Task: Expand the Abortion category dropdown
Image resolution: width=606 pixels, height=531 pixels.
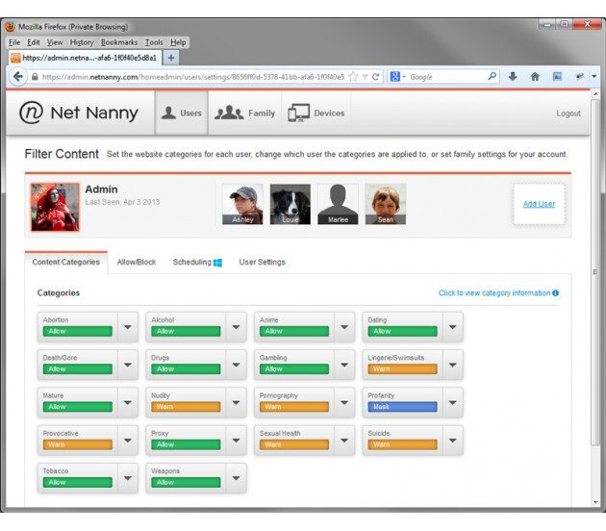Action: (128, 327)
